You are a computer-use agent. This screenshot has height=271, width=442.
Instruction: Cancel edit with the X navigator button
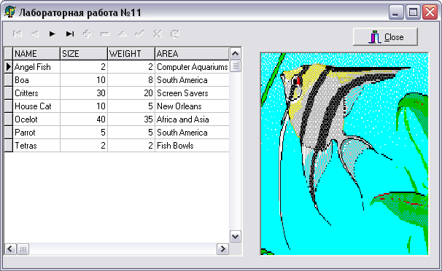pyautogui.click(x=158, y=34)
